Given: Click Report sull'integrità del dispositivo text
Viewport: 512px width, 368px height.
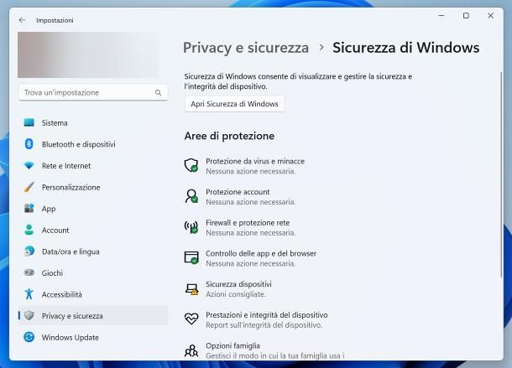Looking at the screenshot, I should click(264, 325).
